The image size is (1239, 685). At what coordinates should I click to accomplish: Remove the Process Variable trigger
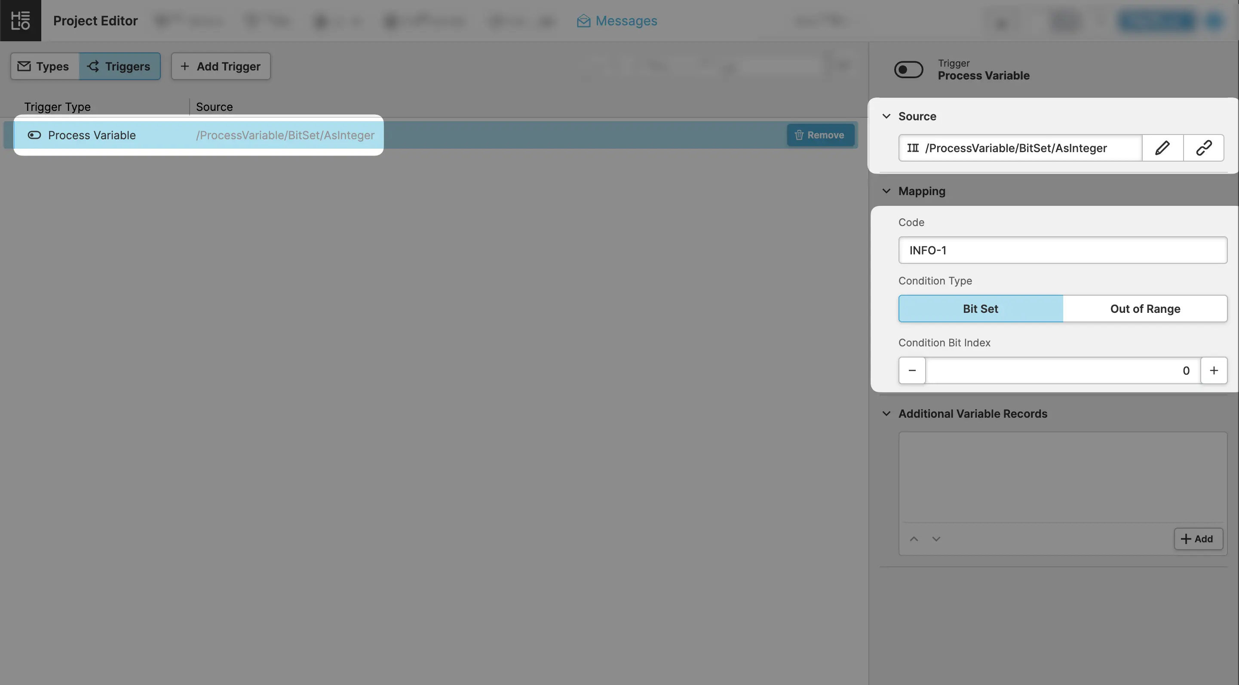[820, 135]
